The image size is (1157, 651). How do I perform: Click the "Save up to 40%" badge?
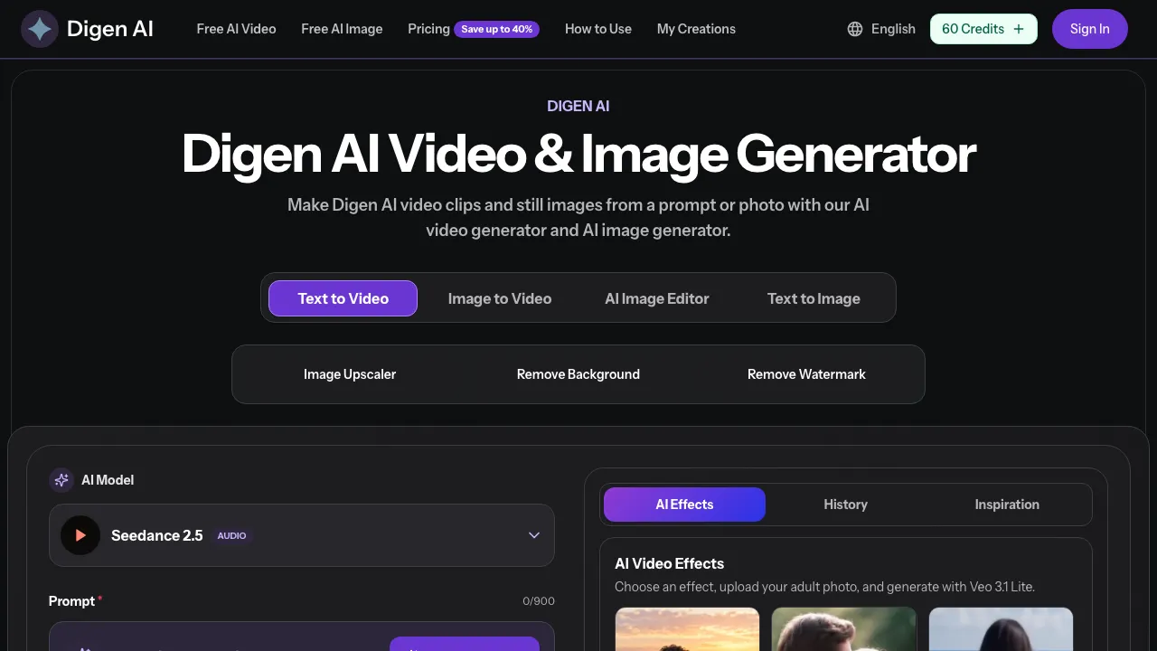[497, 29]
